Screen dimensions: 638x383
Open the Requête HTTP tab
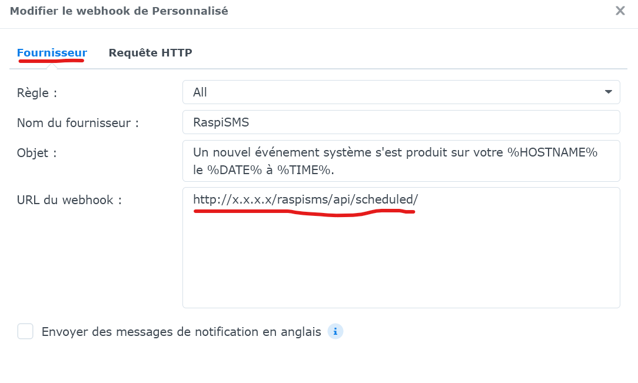pos(150,53)
